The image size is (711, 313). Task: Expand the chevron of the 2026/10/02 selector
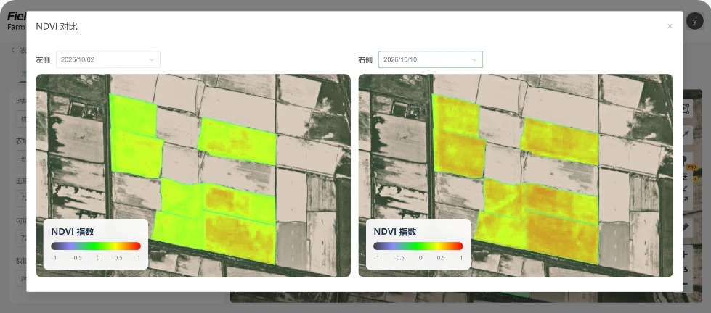tap(152, 59)
